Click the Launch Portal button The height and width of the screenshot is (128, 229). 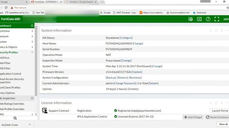[219, 111]
